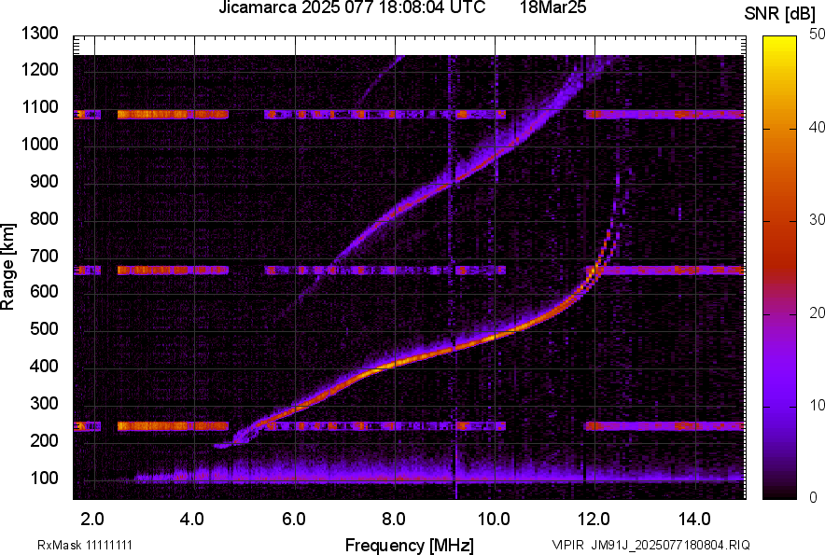Click the 'Range [km]' axis label
This screenshot has width=825, height=555.
(7, 266)
